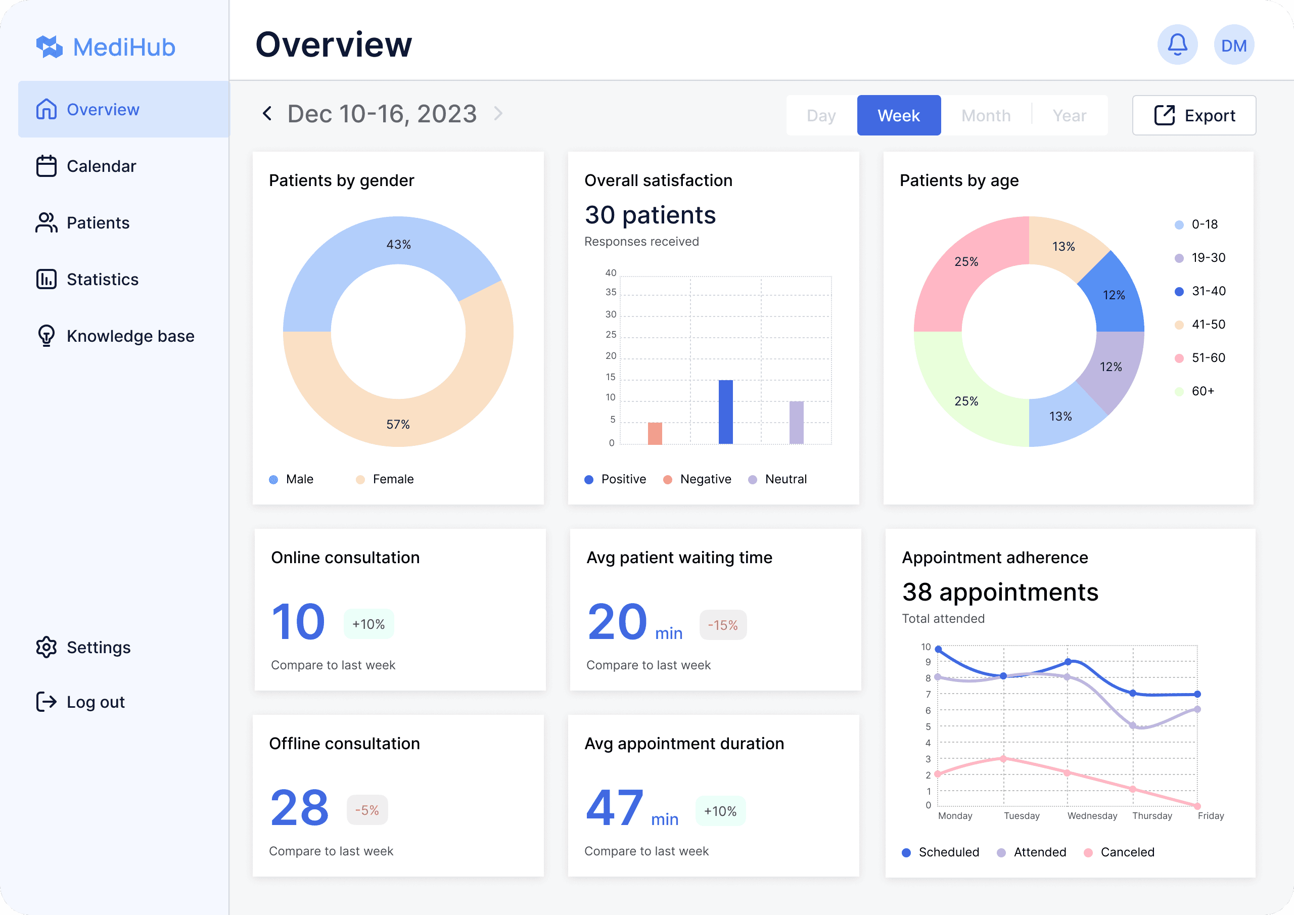Image resolution: width=1294 pixels, height=915 pixels.
Task: Click the Scheduled legend swatch
Action: pyautogui.click(x=906, y=853)
